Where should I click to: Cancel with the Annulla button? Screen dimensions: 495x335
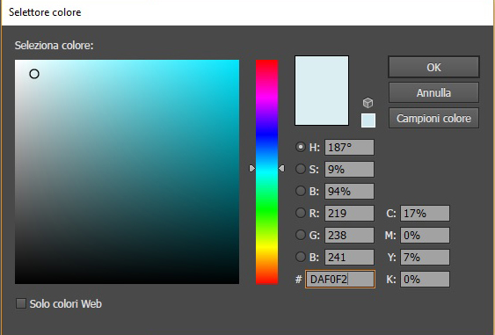(433, 92)
